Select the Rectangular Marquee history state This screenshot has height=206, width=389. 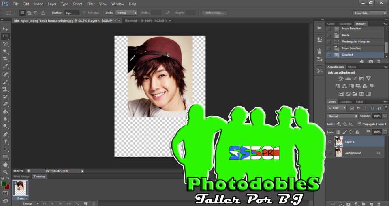click(355, 42)
